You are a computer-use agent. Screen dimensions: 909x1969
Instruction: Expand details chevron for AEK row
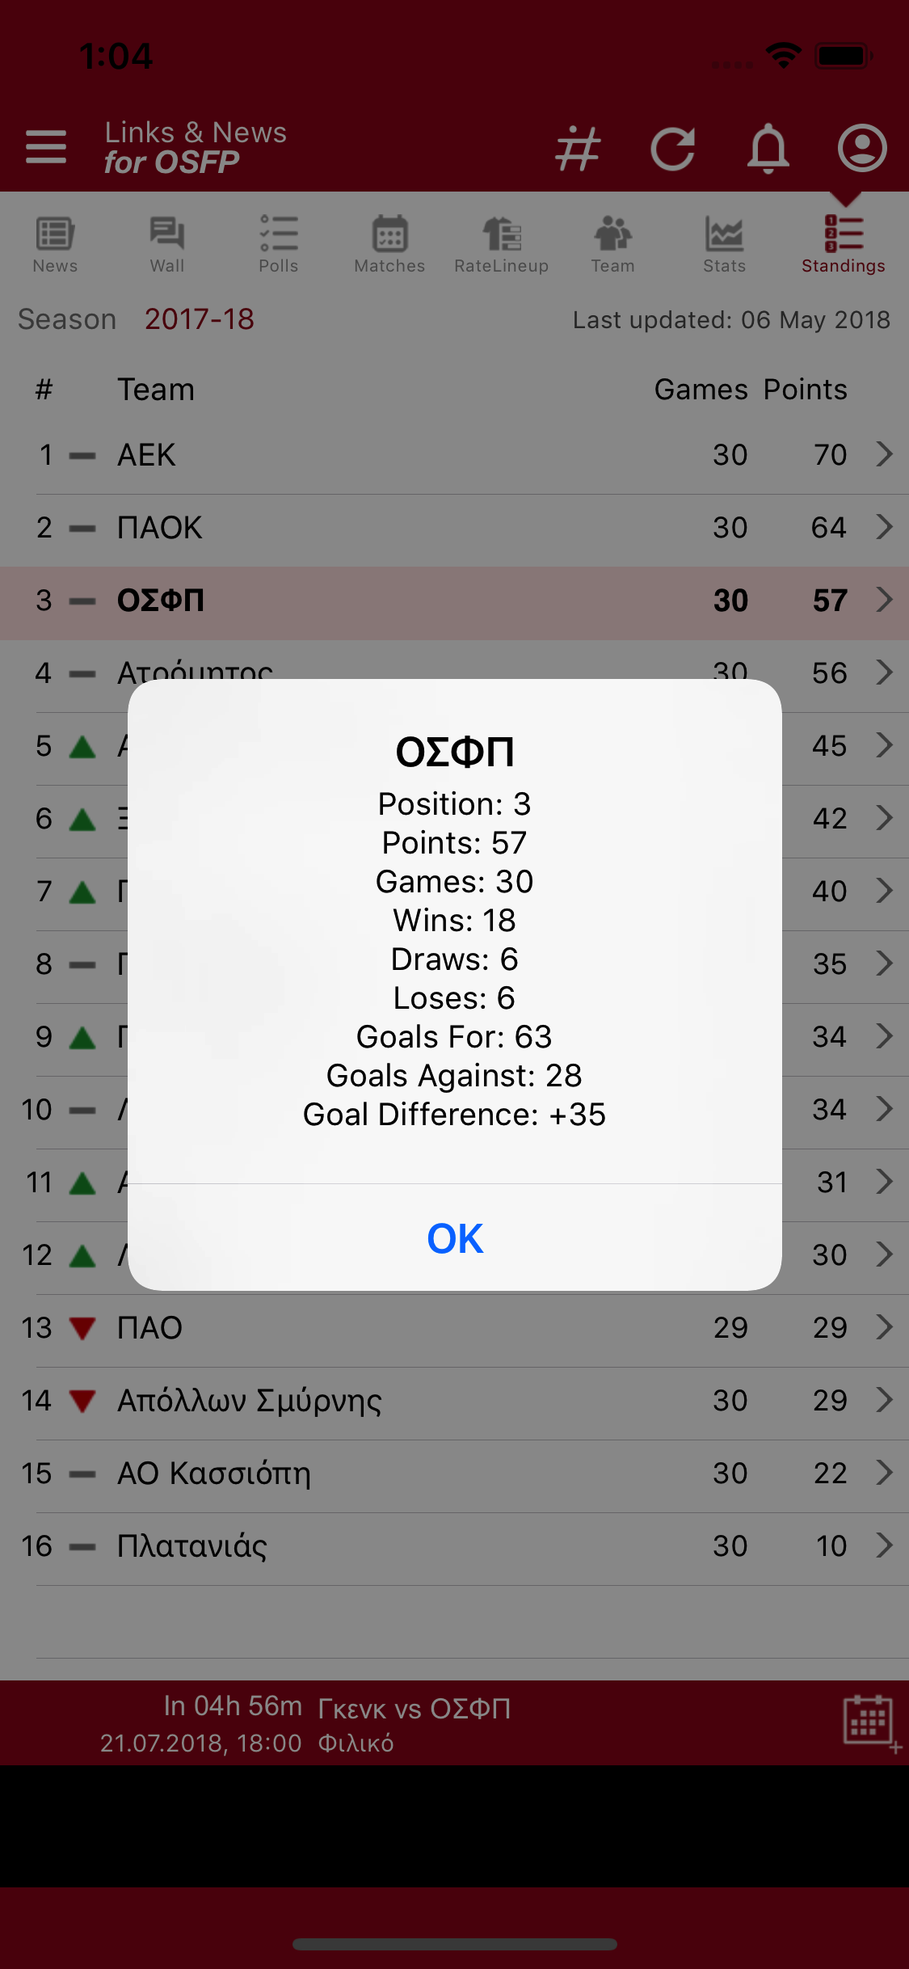click(885, 454)
